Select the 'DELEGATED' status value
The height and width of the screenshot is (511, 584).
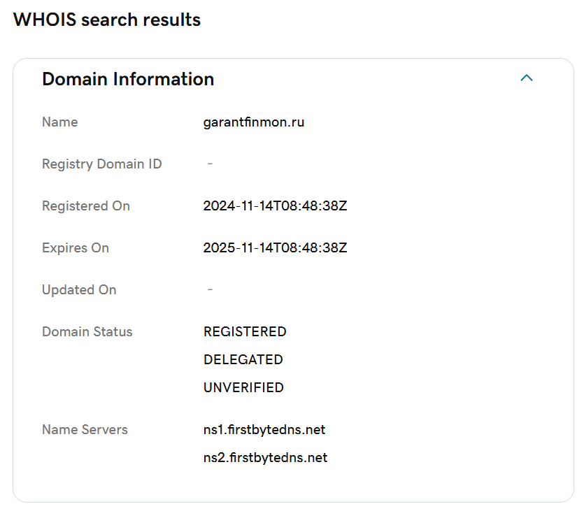click(243, 360)
